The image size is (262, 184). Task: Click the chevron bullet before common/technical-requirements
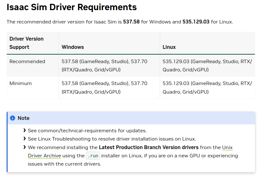click(25, 130)
